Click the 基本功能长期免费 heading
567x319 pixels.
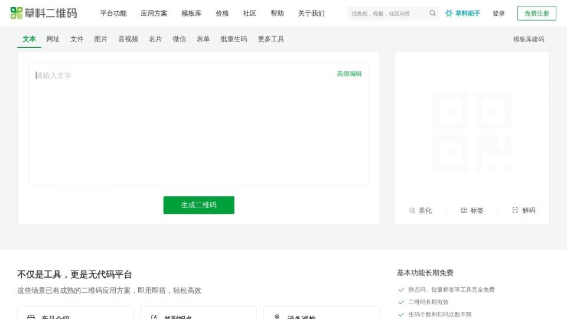click(x=425, y=273)
